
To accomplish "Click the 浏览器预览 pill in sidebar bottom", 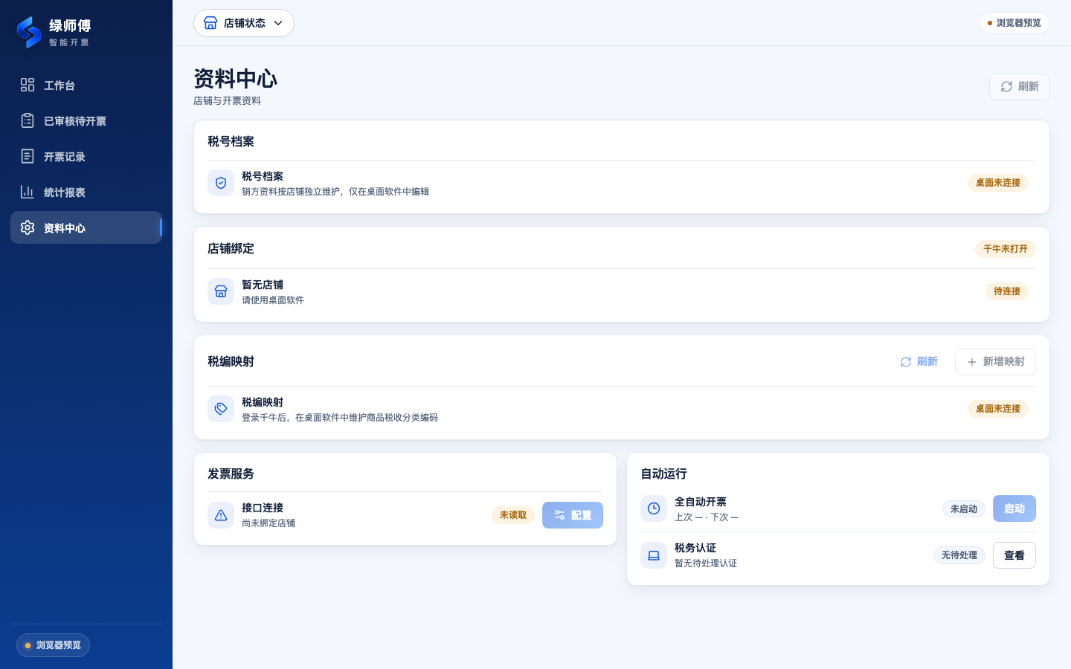I will (53, 645).
